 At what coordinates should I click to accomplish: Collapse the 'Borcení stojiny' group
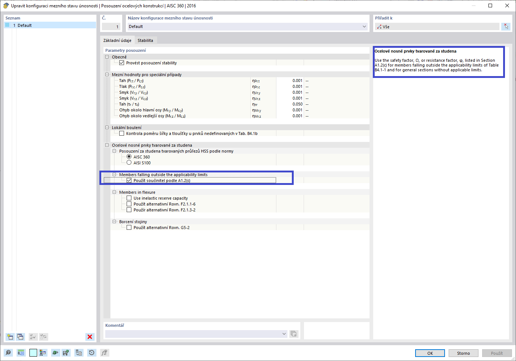click(114, 222)
